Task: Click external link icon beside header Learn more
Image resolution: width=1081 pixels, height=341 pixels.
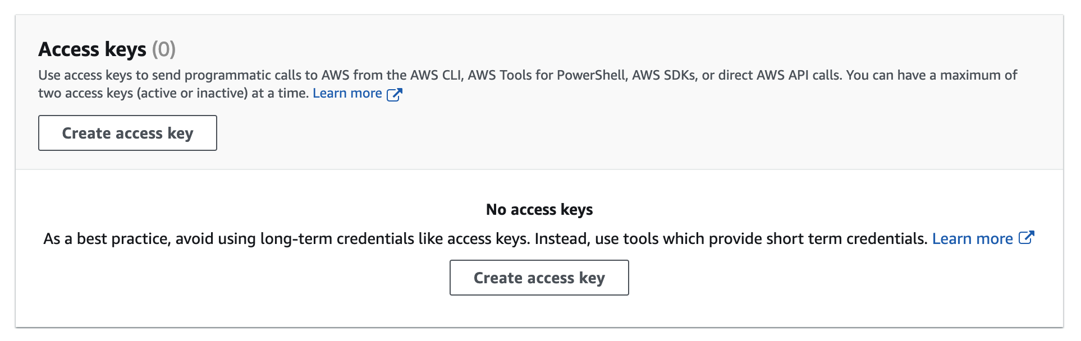Action: (x=395, y=94)
